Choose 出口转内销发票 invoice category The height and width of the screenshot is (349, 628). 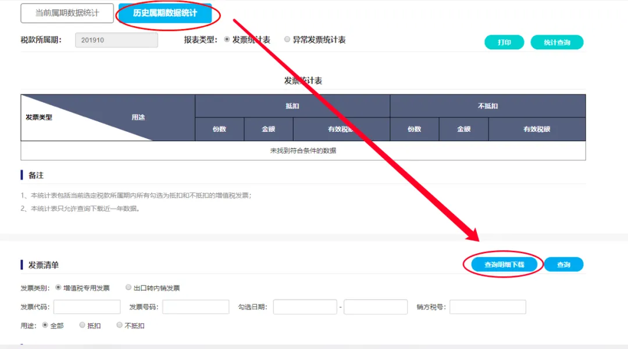tap(129, 287)
